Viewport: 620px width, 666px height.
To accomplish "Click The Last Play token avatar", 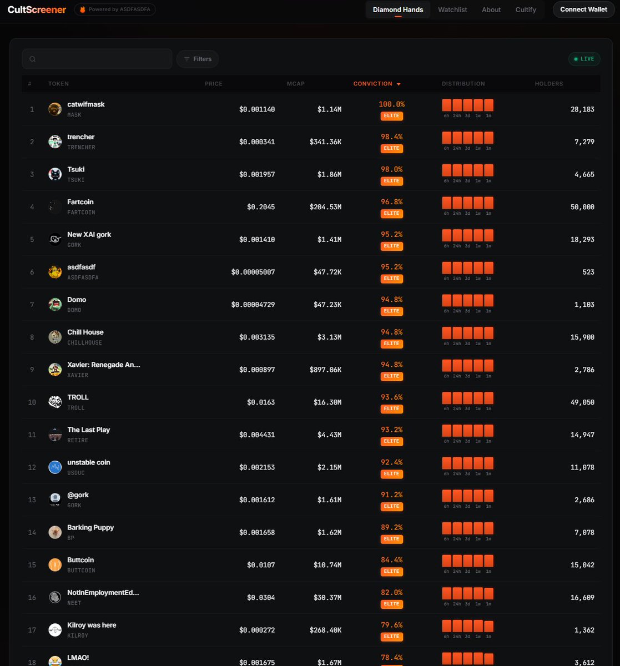I will 55,435.
